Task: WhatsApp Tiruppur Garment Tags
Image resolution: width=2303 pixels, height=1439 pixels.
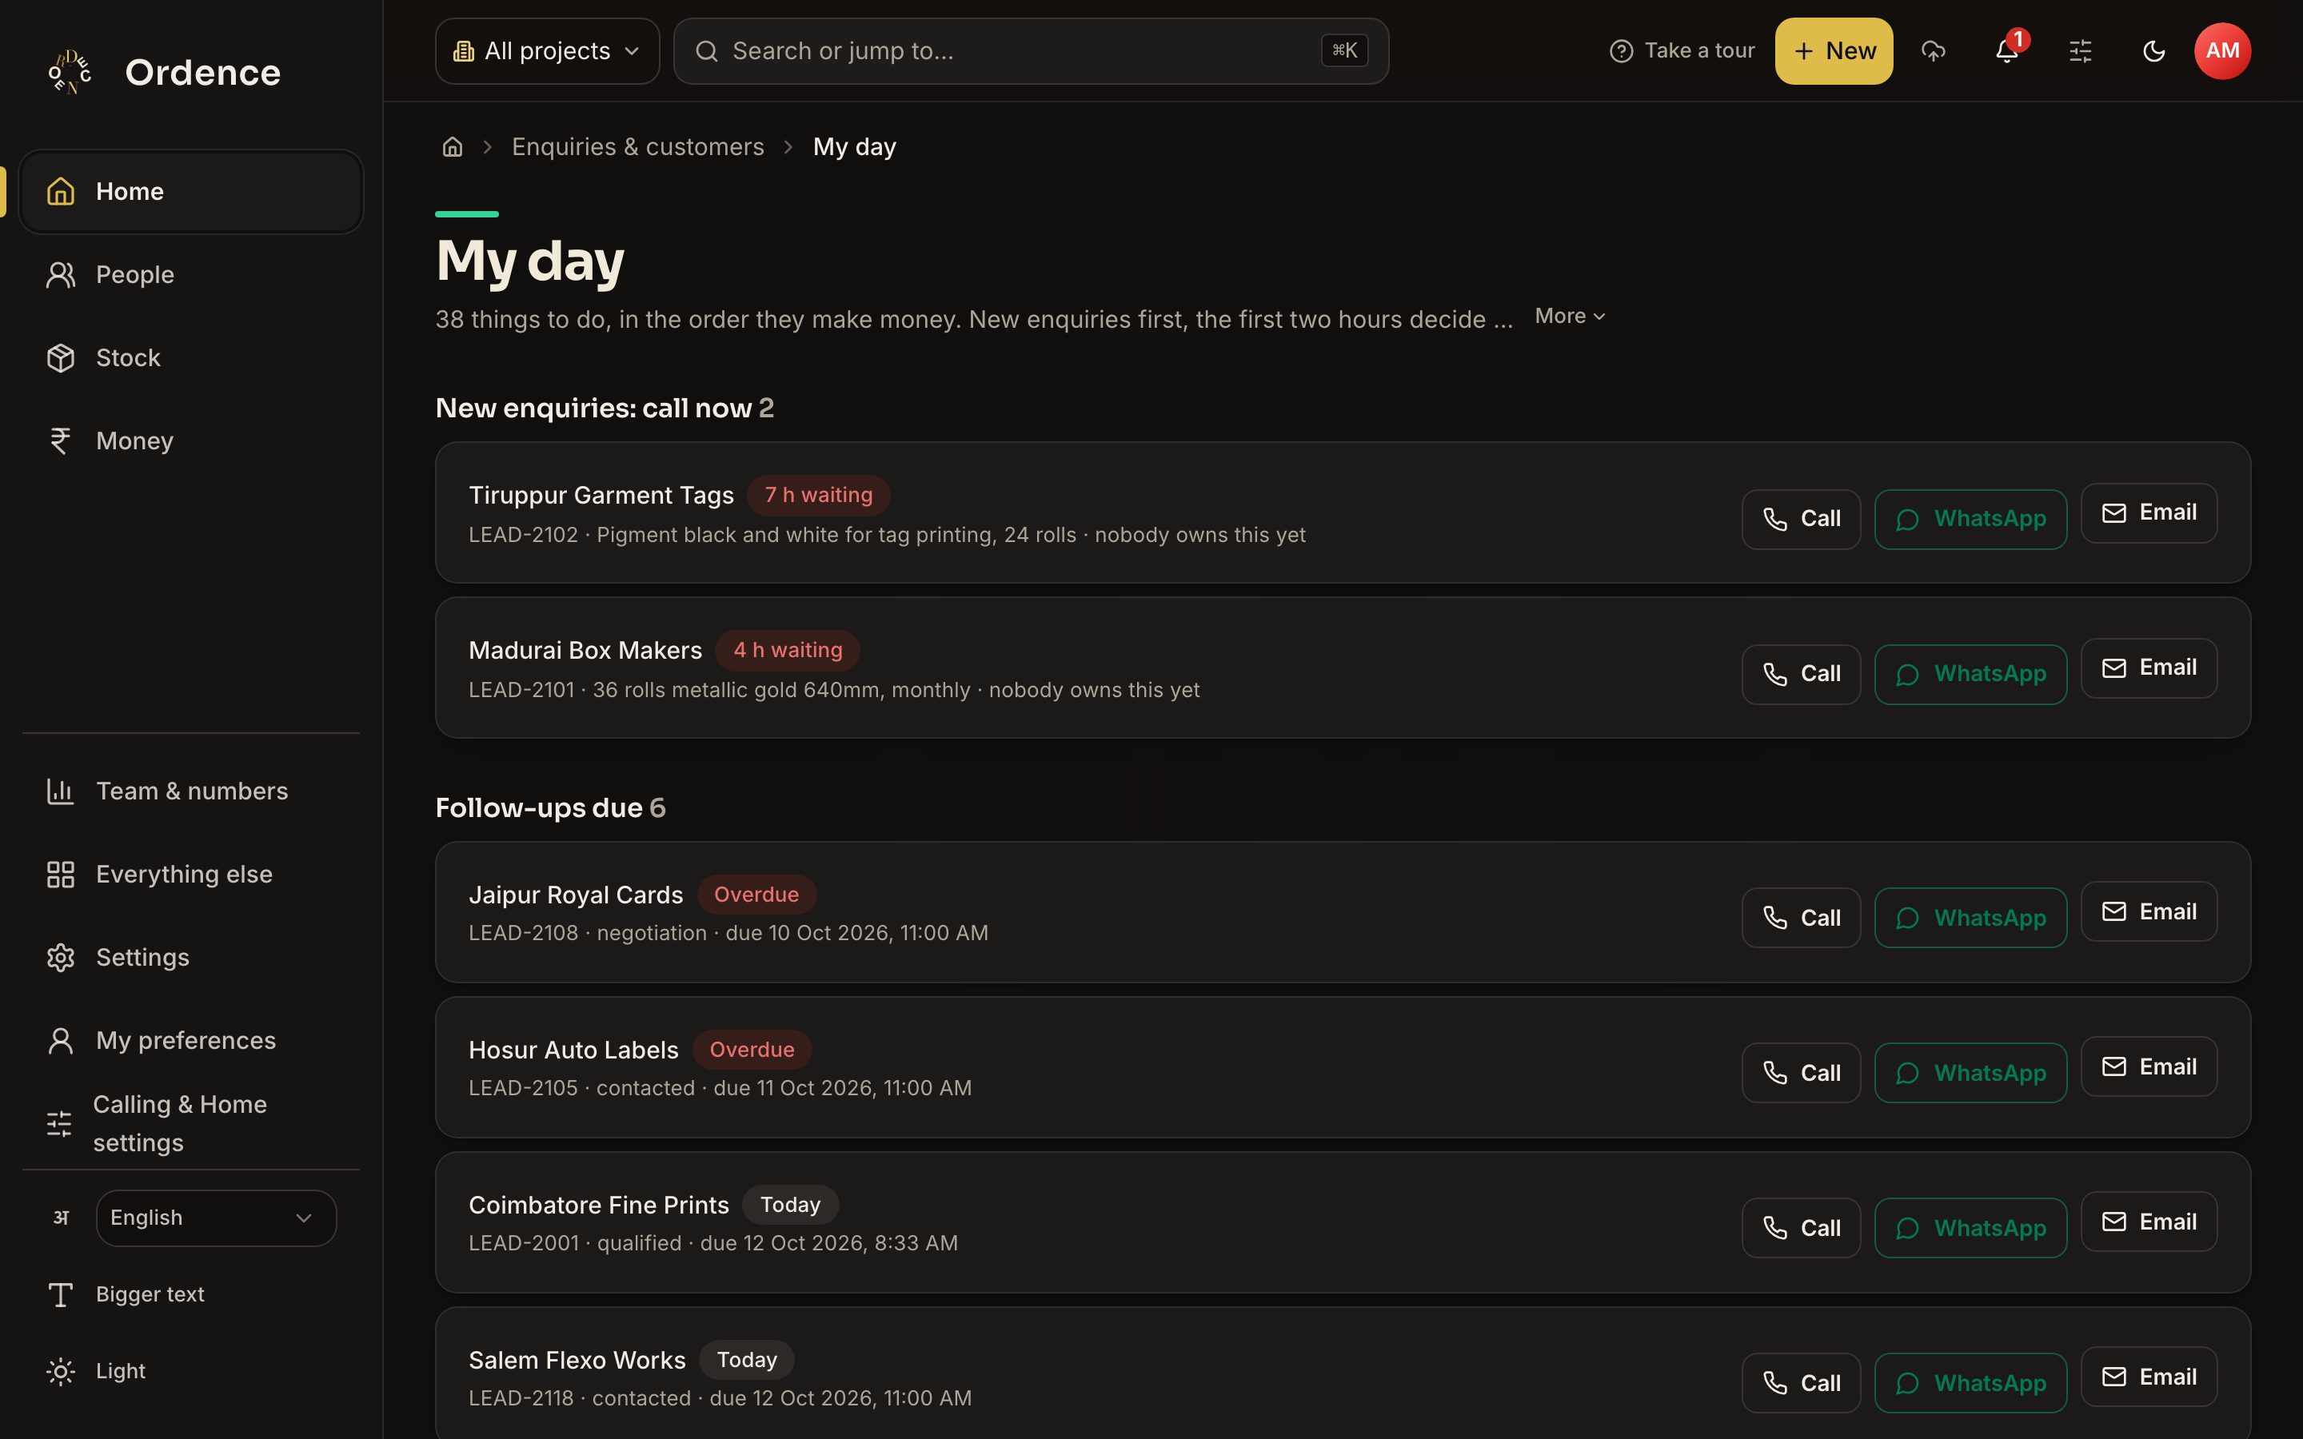Action: tap(1970, 519)
